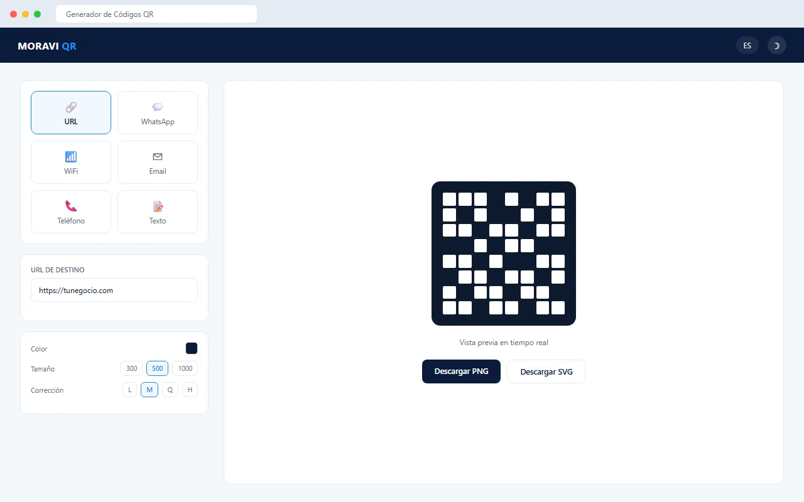
Task: Download the QR as SVG
Action: point(546,371)
